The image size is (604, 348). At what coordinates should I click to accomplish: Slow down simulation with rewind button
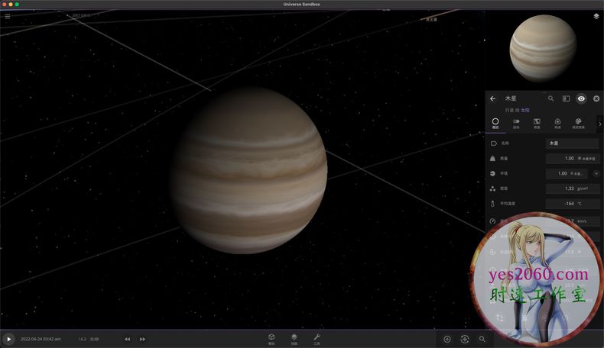click(x=128, y=339)
